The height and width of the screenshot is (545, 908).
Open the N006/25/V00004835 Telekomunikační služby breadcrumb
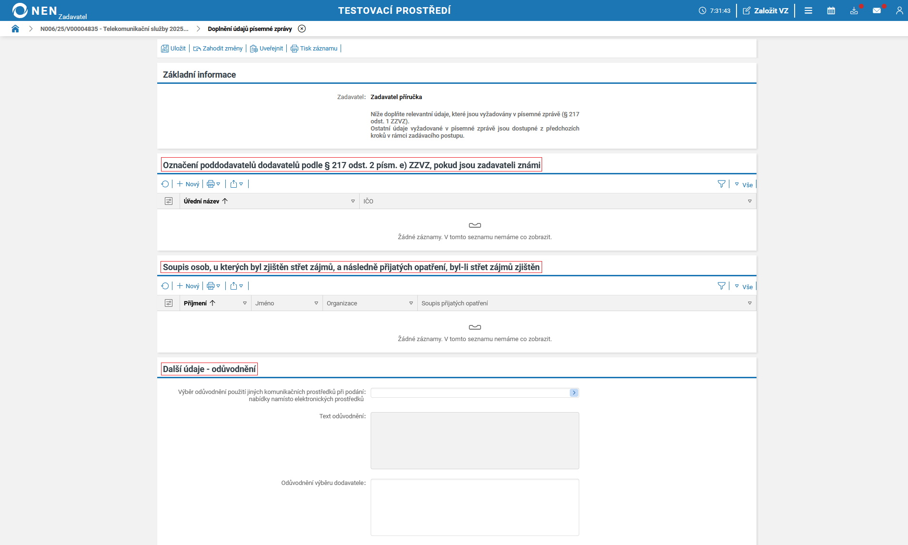(114, 29)
